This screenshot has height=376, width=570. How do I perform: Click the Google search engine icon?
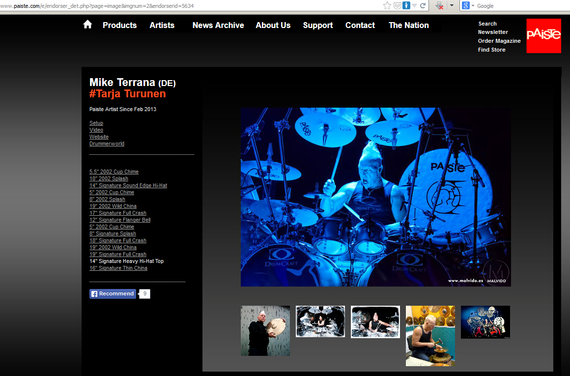point(465,5)
